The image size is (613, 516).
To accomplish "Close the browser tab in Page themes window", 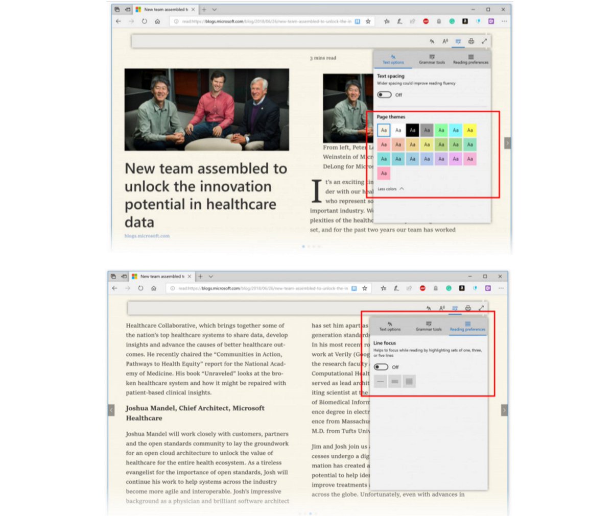I will point(193,9).
